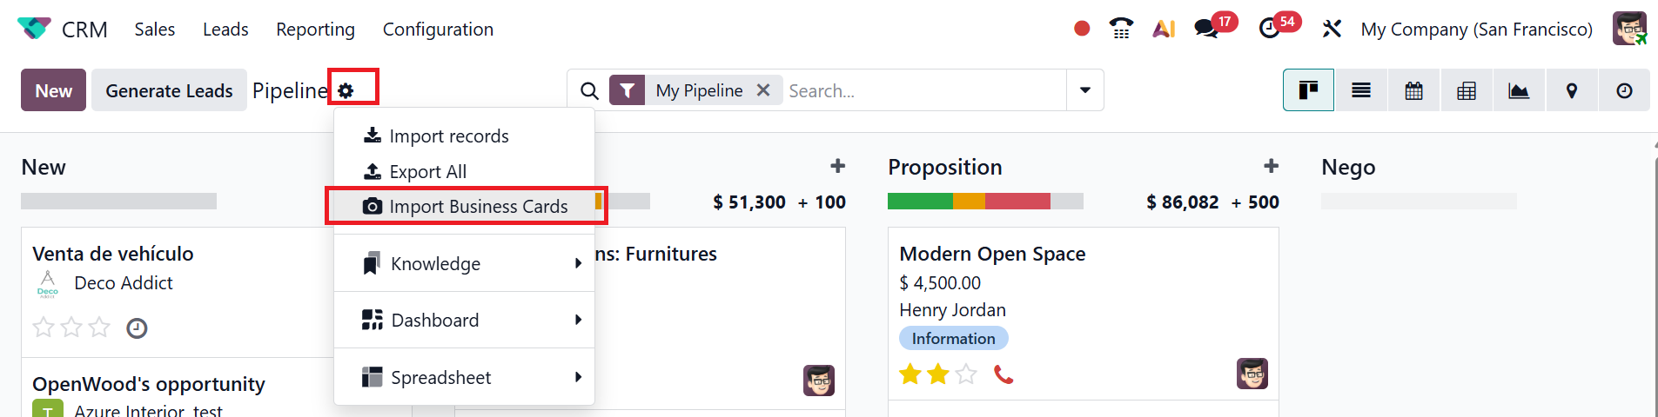This screenshot has width=1658, height=417.
Task: Open the Pipeline gear settings menu
Action: 346,90
